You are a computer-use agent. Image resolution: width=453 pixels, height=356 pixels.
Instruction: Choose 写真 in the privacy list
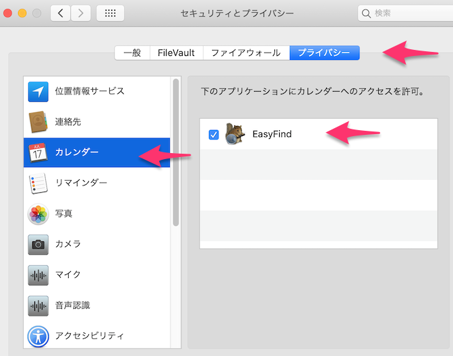click(x=97, y=214)
